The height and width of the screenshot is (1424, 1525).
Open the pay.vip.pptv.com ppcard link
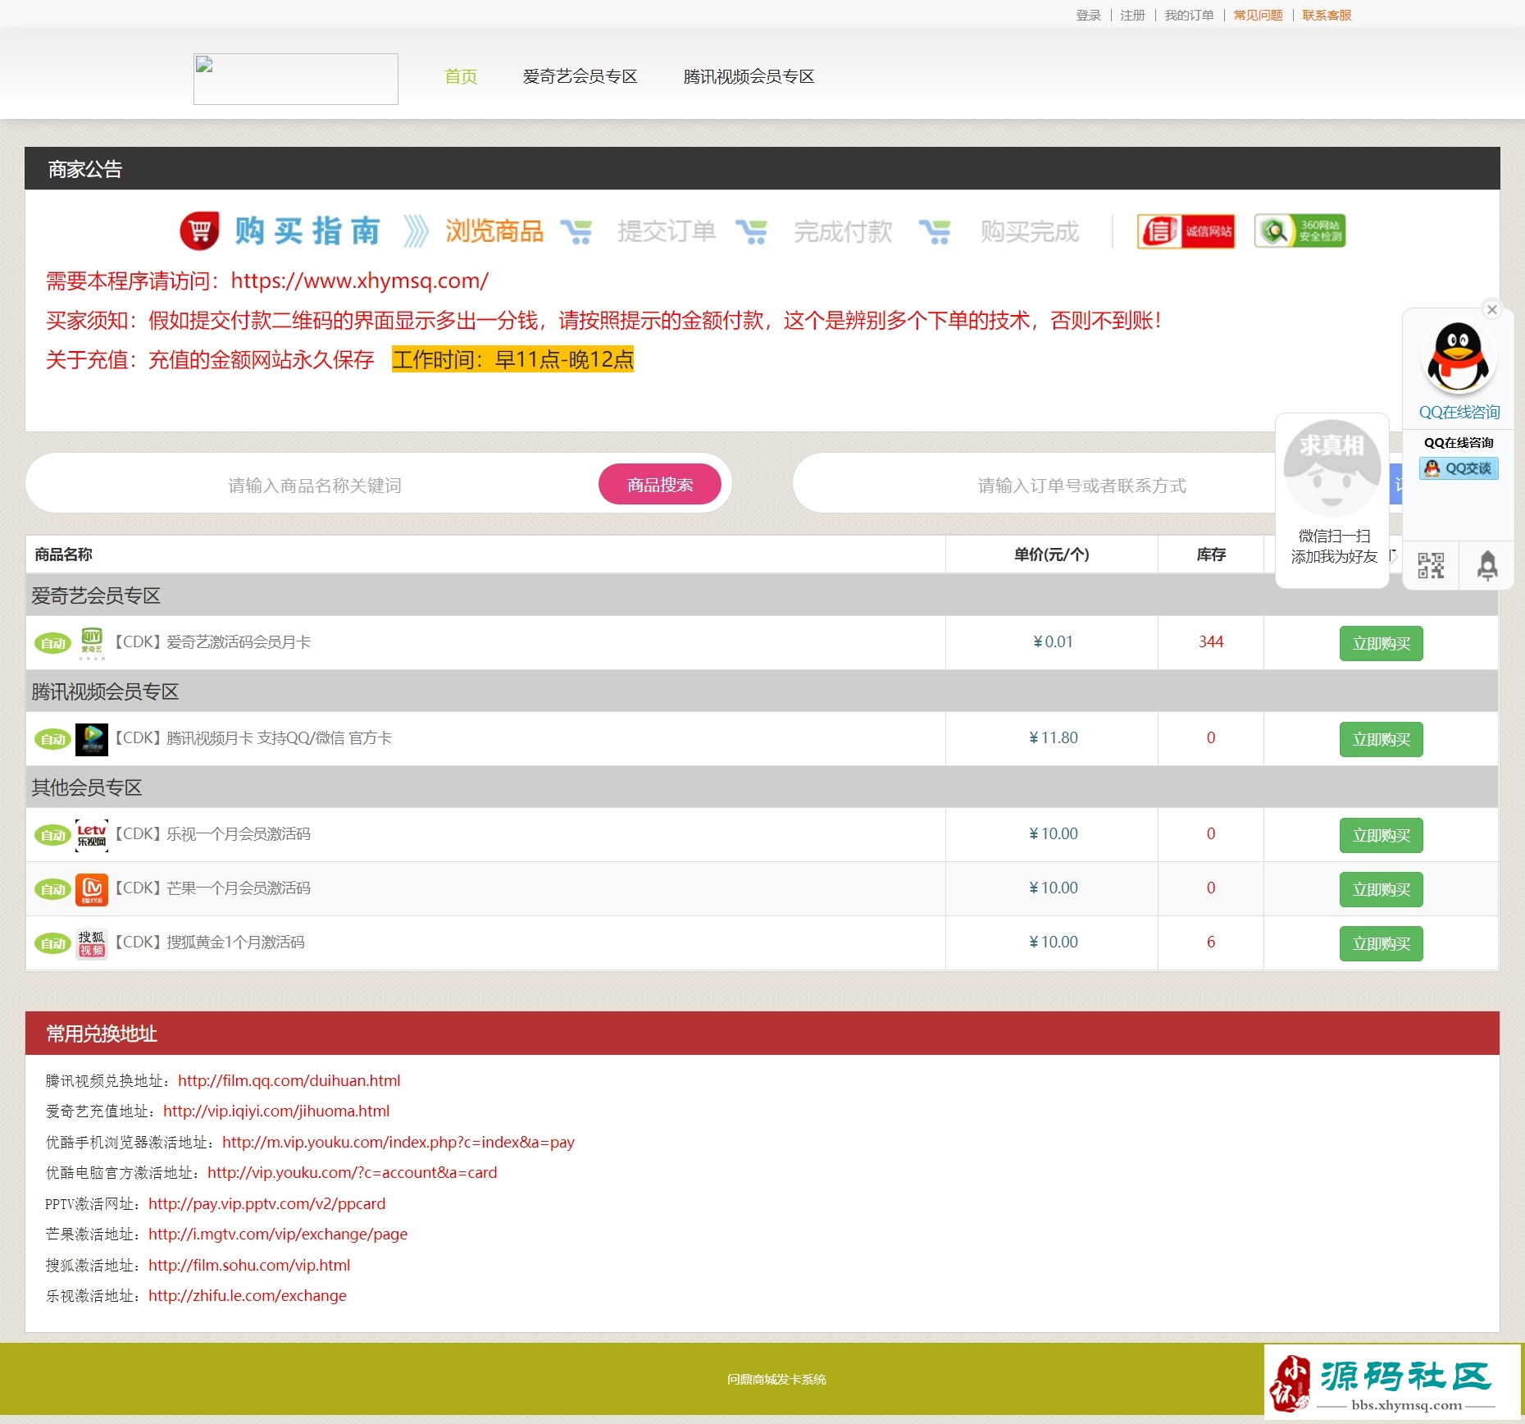tap(266, 1203)
